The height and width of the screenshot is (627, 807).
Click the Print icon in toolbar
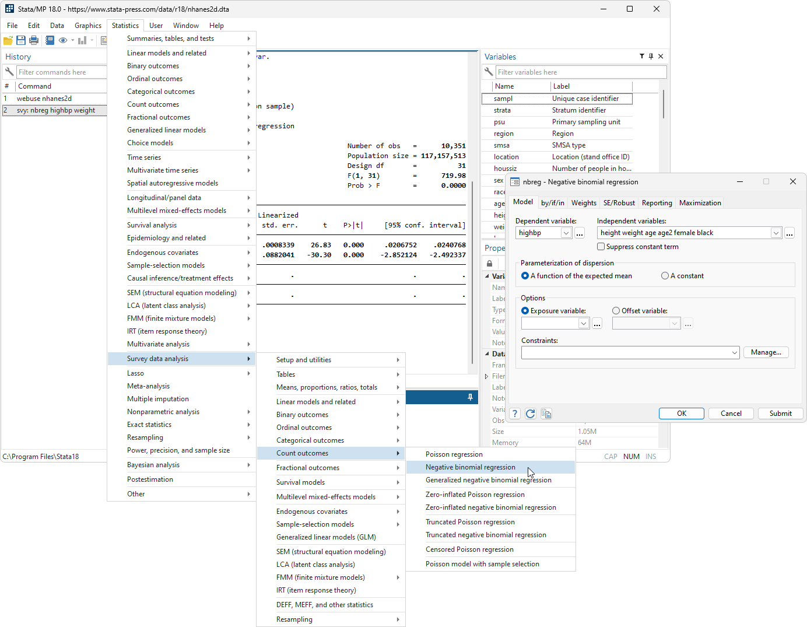point(34,40)
